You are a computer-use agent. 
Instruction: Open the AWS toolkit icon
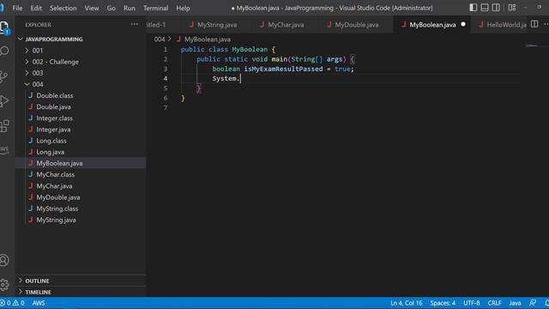coord(4,150)
